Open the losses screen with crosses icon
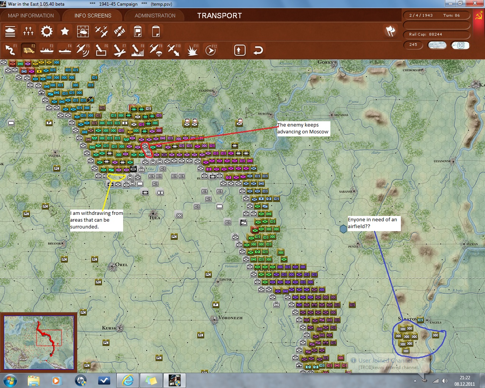485x388 pixels. [28, 31]
